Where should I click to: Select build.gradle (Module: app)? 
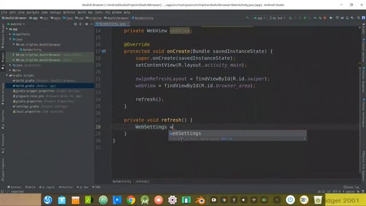50,86
